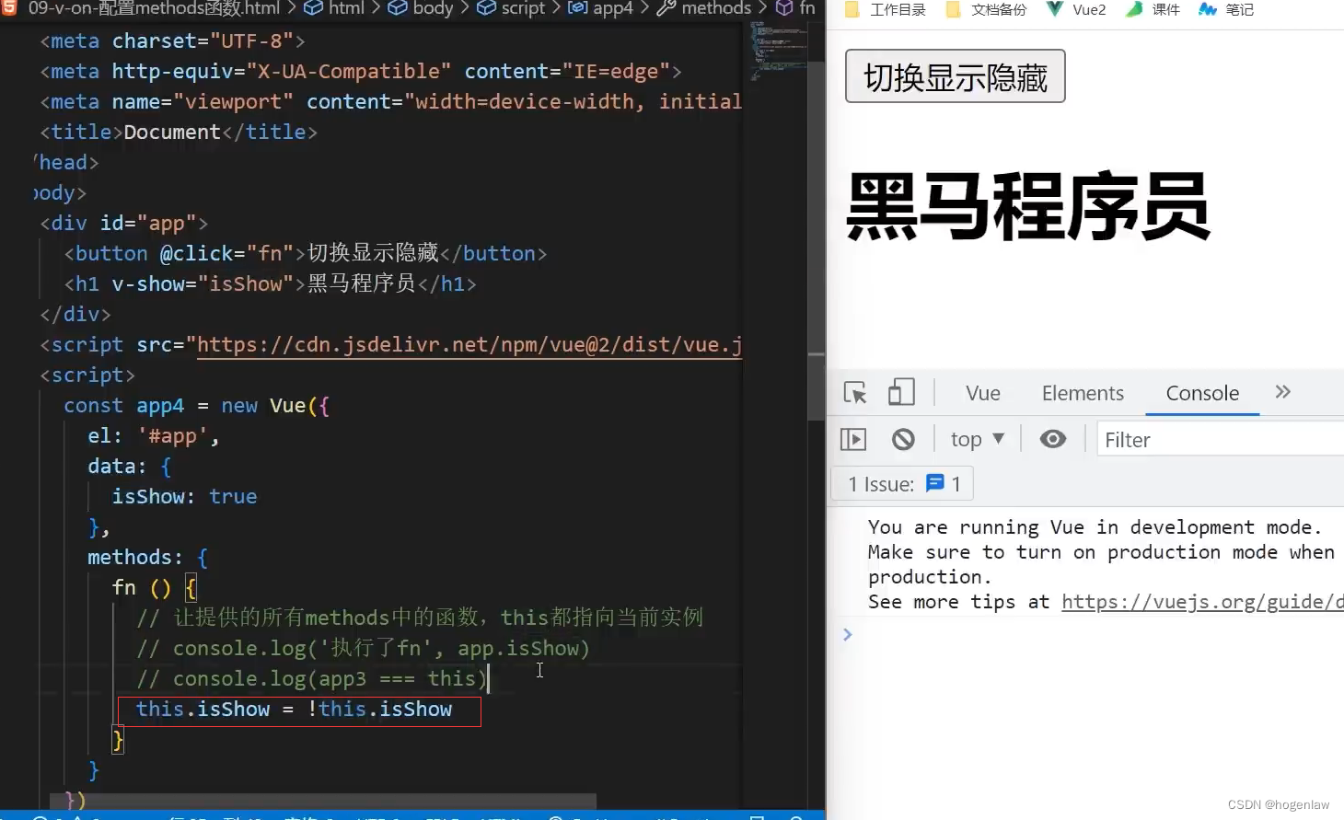Select the script breadcrumb segment

point(512,8)
